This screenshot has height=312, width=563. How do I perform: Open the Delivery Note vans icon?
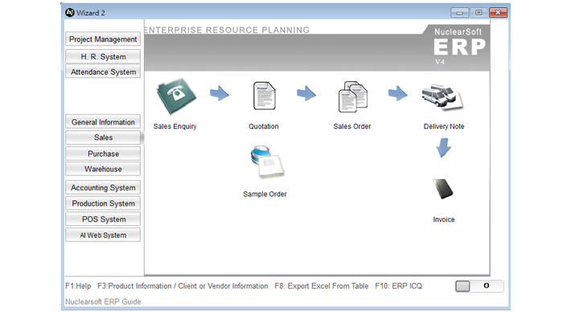click(442, 96)
